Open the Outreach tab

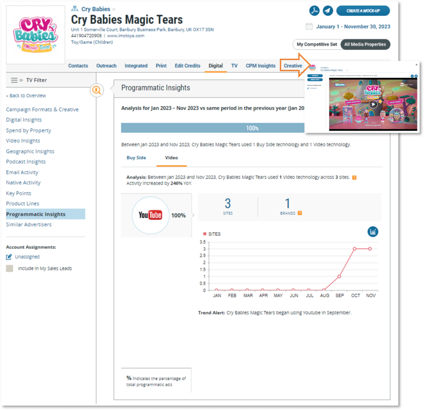[106, 66]
